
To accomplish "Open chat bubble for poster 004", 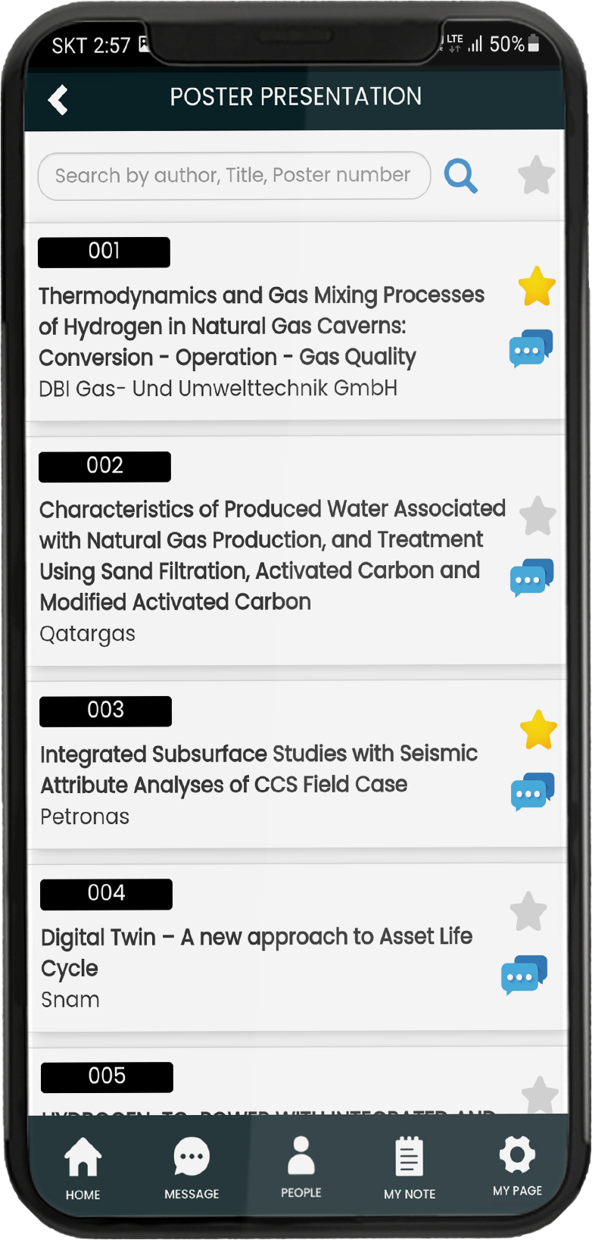I will click(524, 975).
